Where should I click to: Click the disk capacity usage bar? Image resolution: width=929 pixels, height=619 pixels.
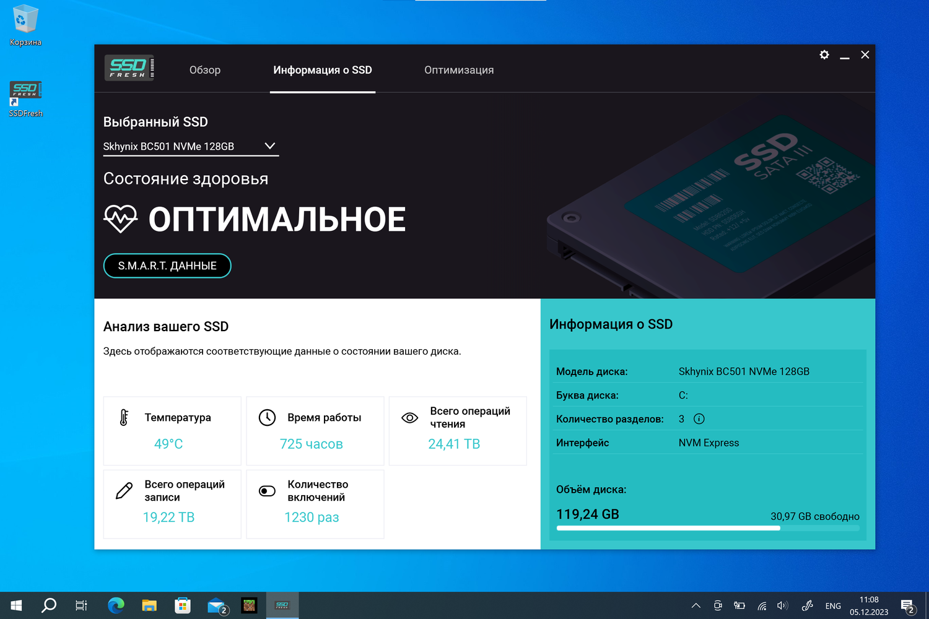pyautogui.click(x=708, y=528)
